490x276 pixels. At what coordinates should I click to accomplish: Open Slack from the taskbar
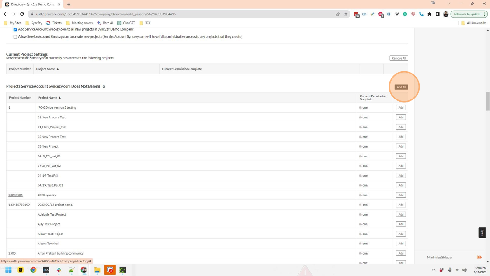point(59,270)
